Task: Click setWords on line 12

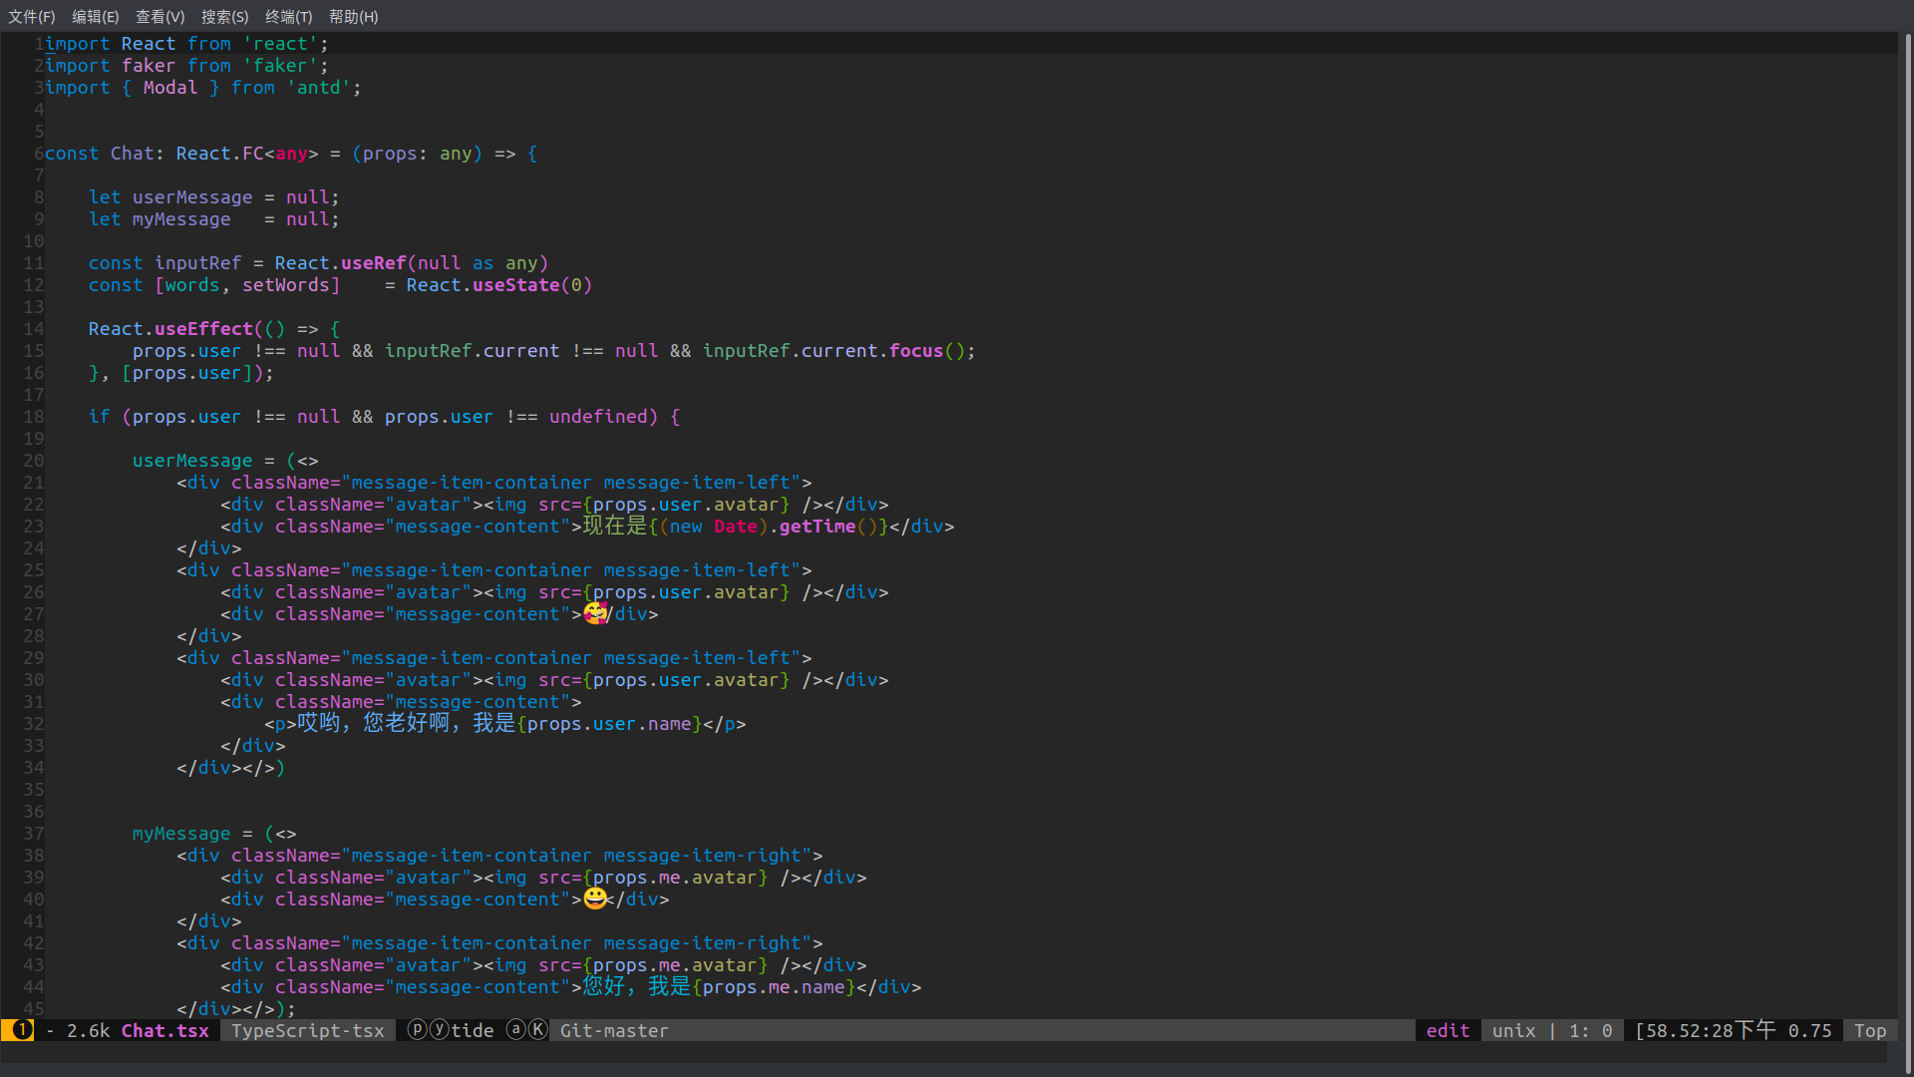Action: [285, 285]
